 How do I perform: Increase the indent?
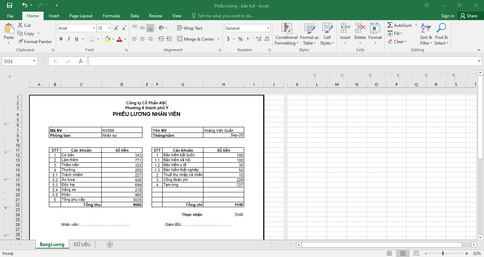tap(169, 39)
